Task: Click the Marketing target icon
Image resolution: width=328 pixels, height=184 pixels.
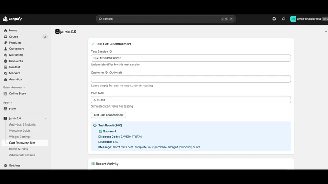Action: point(5,55)
